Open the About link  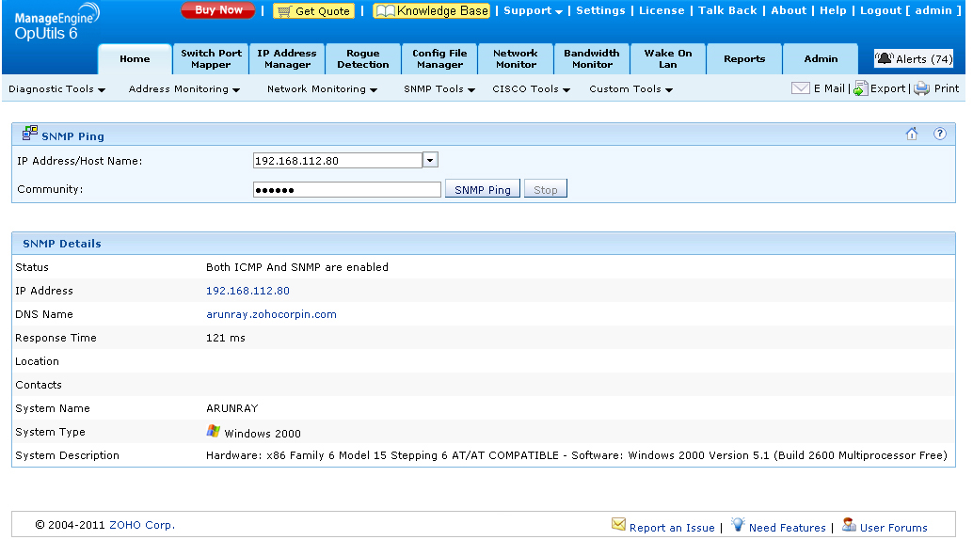tap(789, 10)
